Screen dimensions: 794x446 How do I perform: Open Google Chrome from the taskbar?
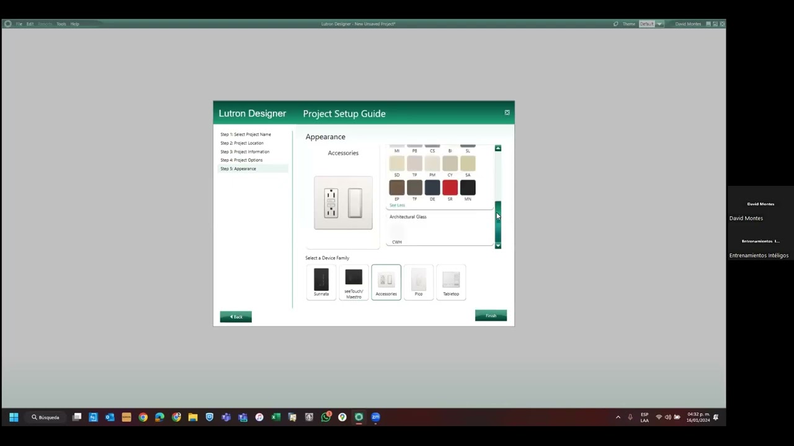click(x=143, y=417)
